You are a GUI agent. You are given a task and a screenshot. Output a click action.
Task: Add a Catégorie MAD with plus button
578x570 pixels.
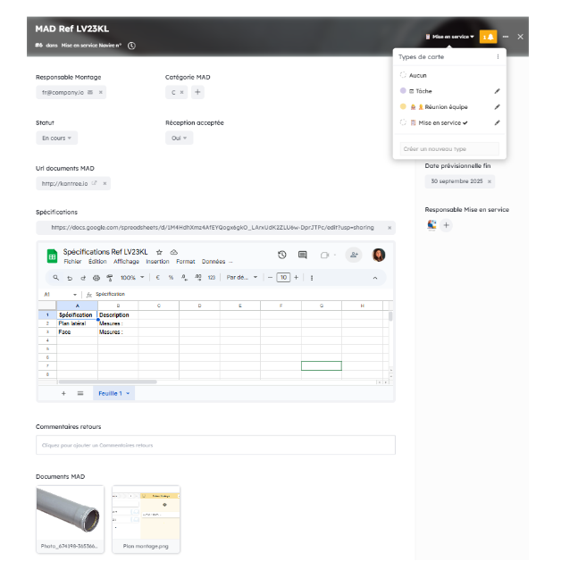(198, 92)
